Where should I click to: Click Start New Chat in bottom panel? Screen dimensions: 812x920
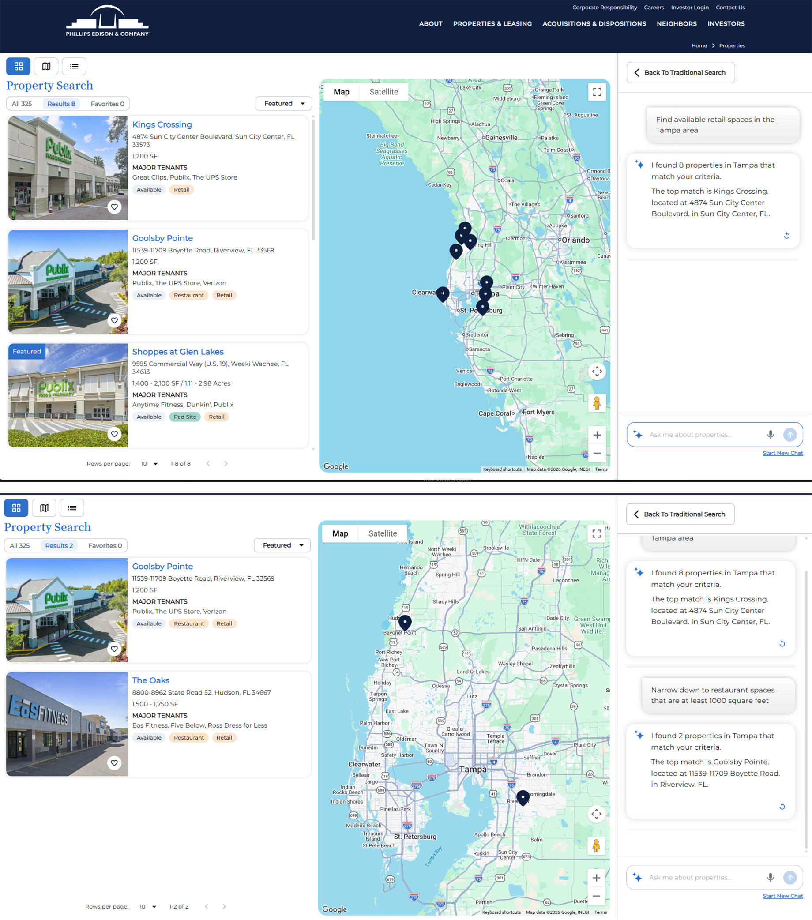click(782, 896)
